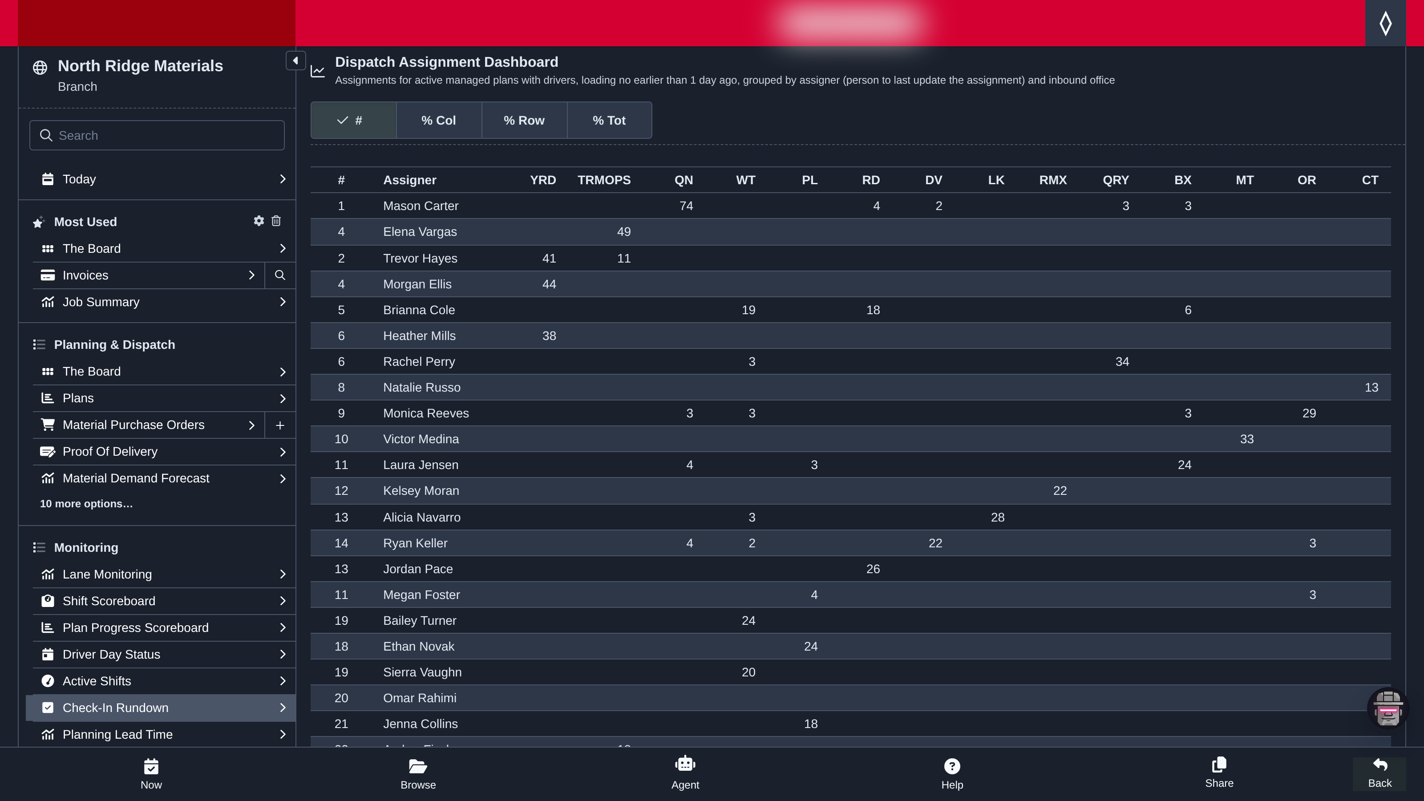Open The Board under Planning & Dispatch
This screenshot has width=1424, height=801.
point(164,372)
